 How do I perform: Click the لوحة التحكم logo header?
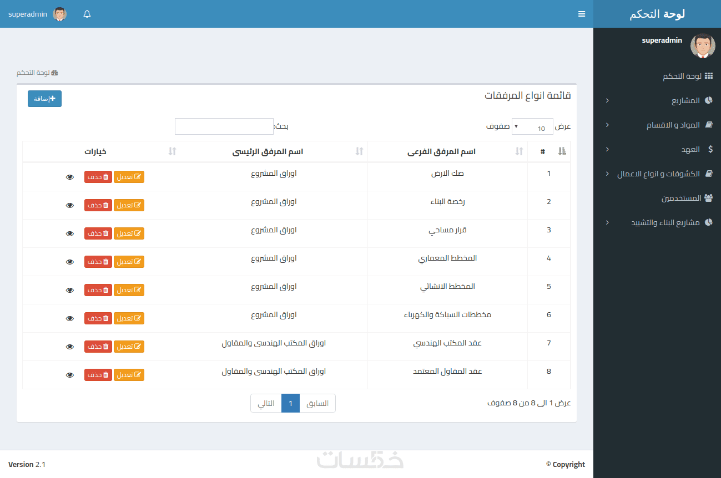click(x=657, y=14)
